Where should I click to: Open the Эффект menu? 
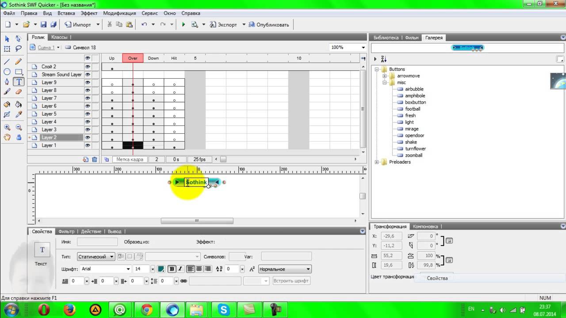[89, 13]
